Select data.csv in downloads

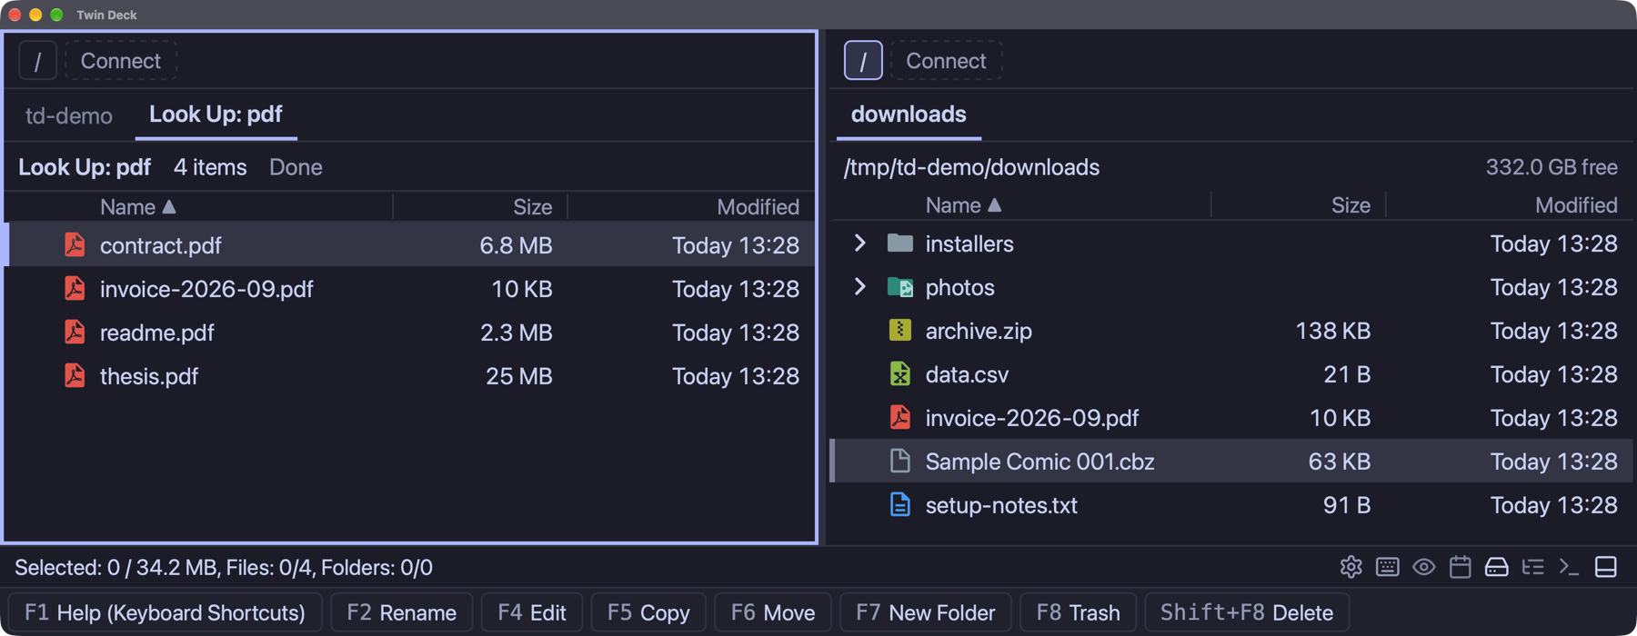coord(1232,373)
